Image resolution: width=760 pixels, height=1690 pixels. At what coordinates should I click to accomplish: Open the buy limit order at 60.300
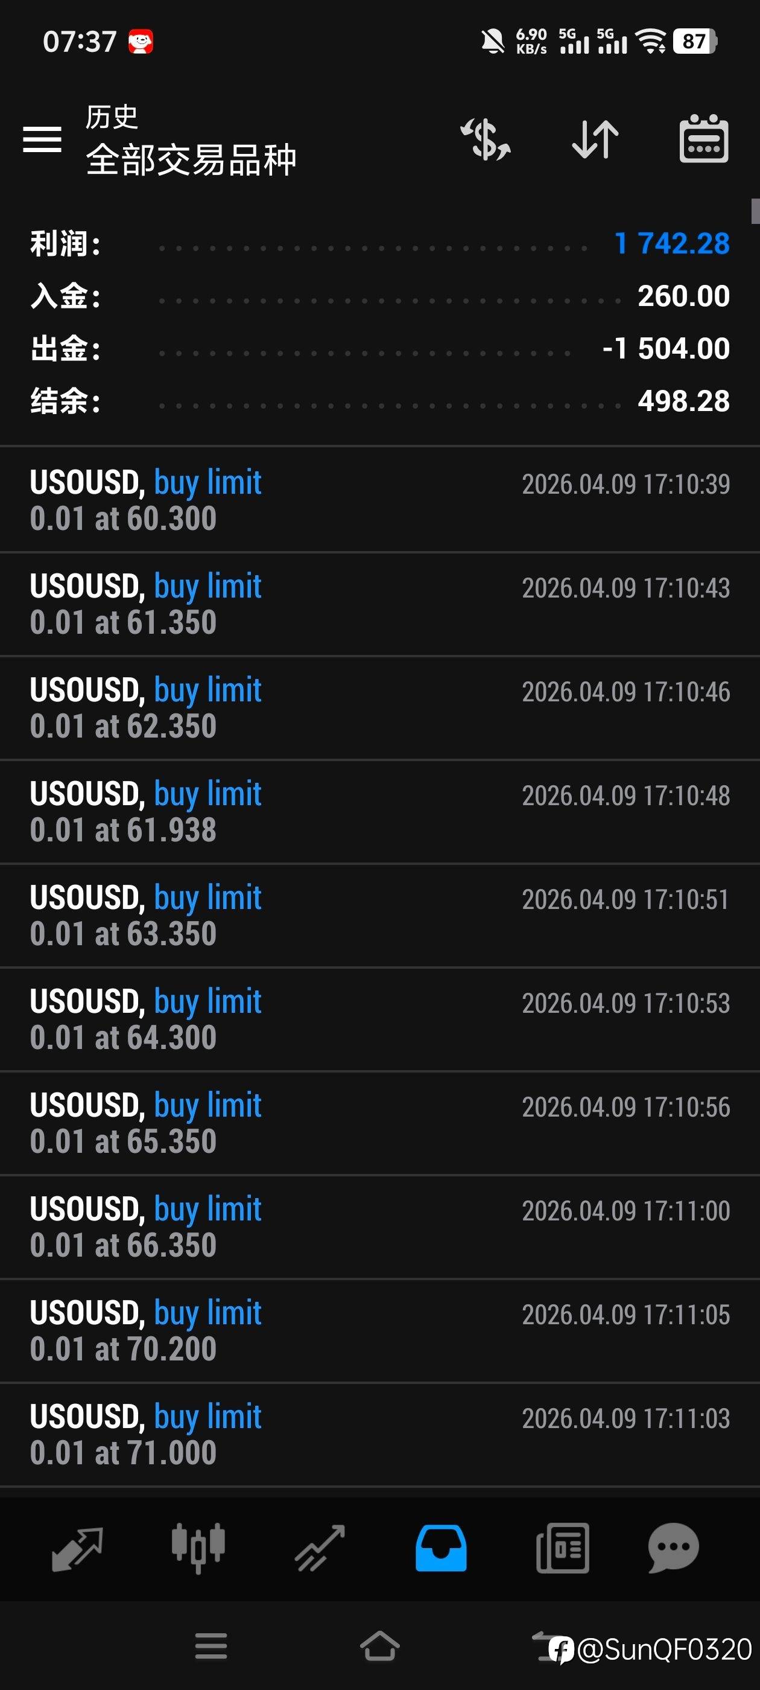[x=379, y=500]
